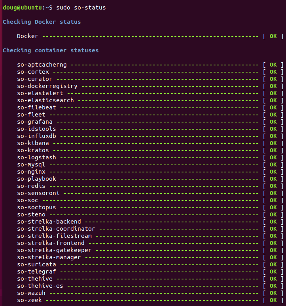Click the OK status for so-logstash
The height and width of the screenshot is (306, 286).
273,158
